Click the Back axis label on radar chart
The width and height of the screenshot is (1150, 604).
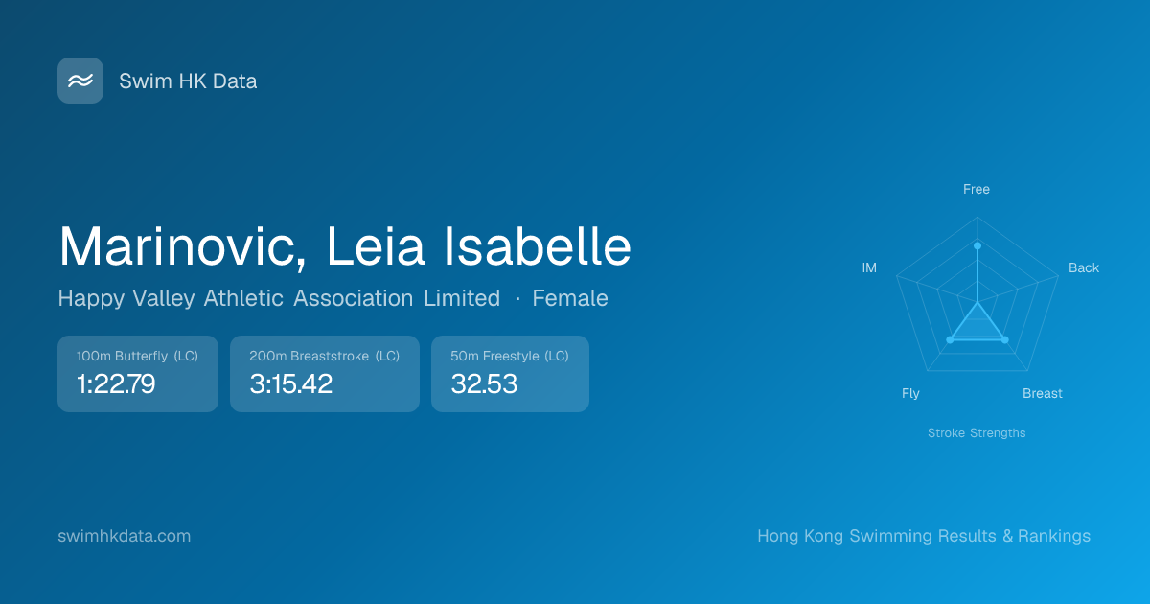(x=1084, y=267)
